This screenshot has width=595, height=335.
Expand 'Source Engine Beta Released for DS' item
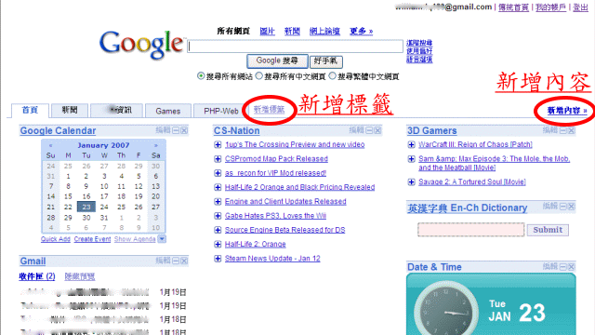(218, 230)
